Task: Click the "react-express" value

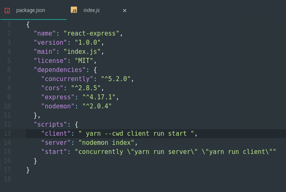Action: 91,34
